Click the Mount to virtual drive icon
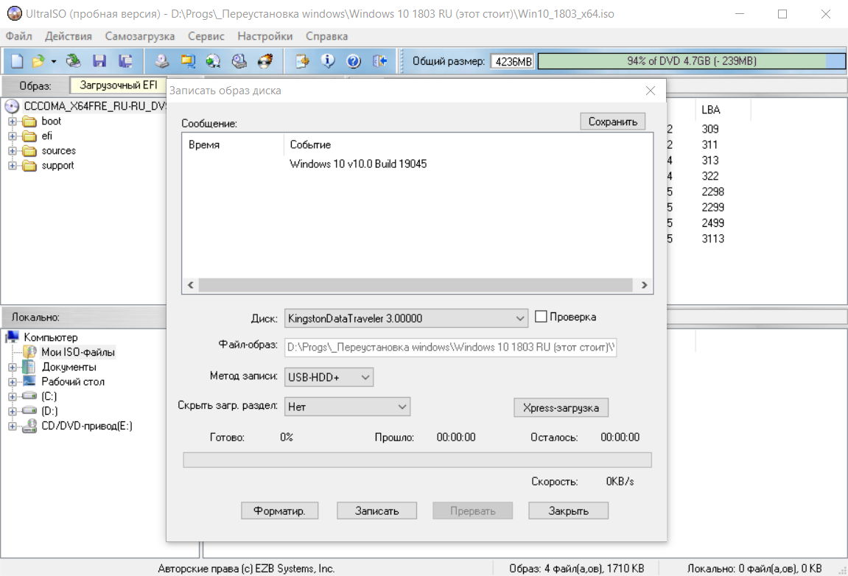The height and width of the screenshot is (576, 848). (x=239, y=61)
